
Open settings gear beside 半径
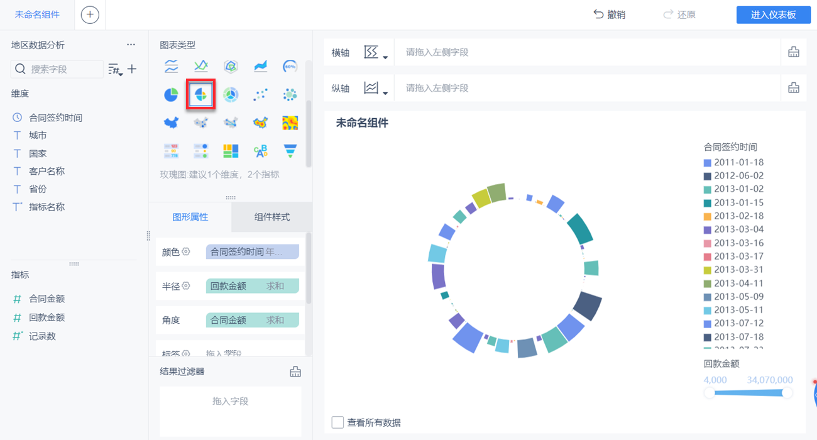186,285
